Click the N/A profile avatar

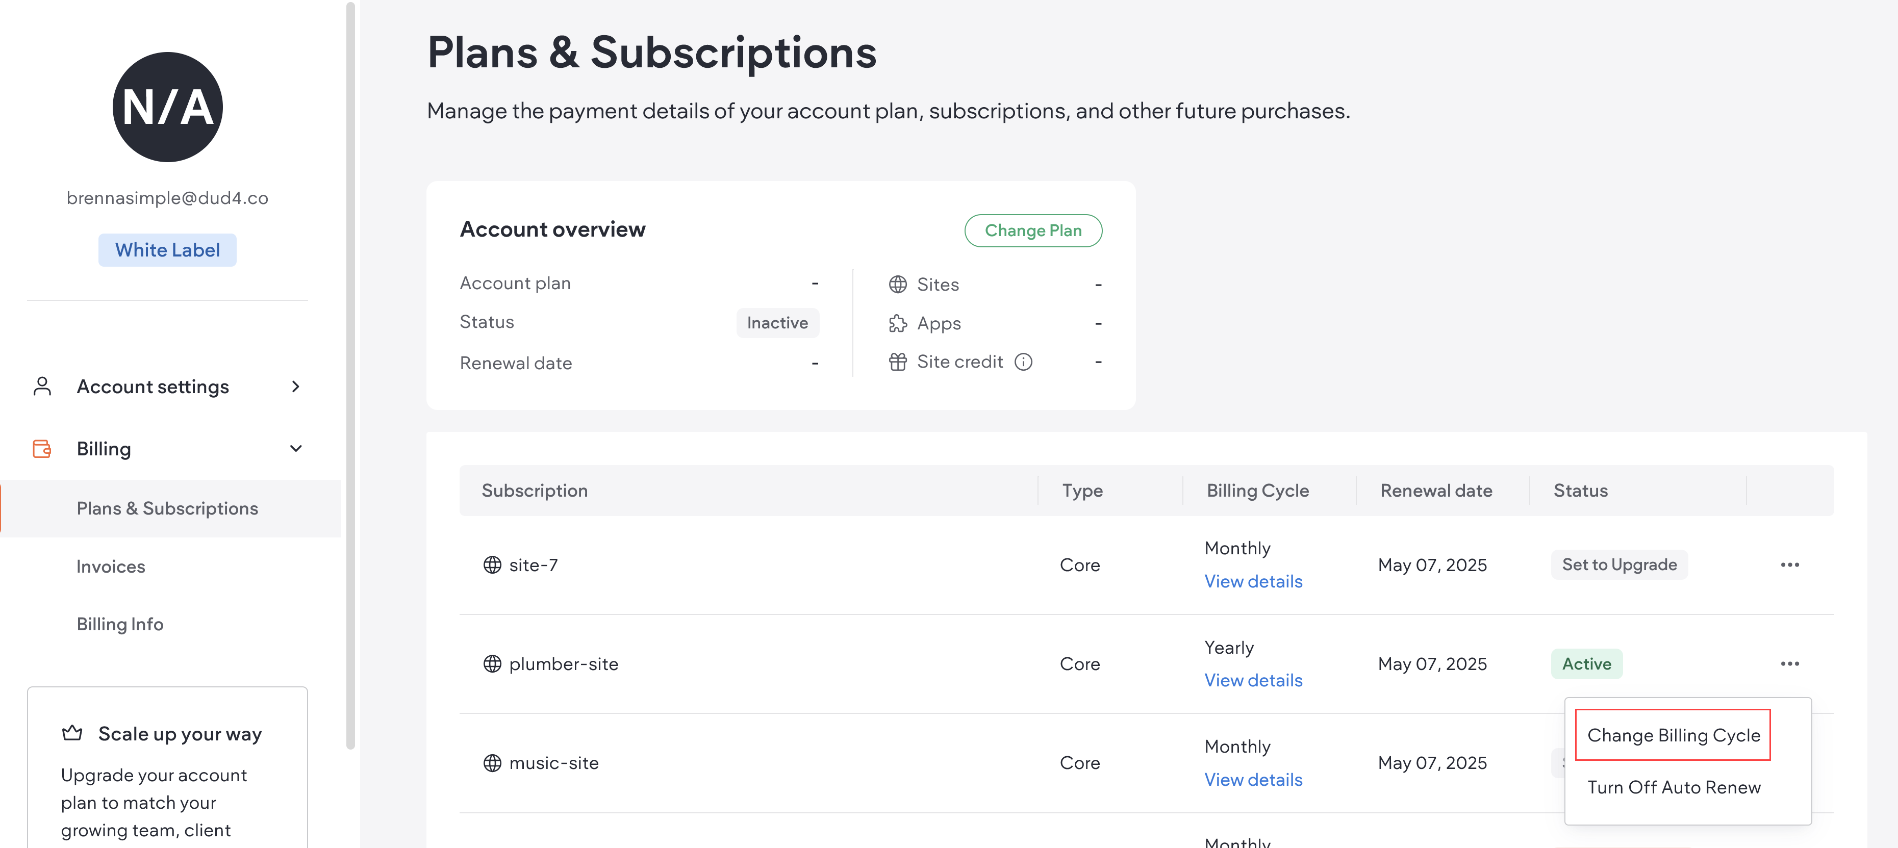(x=167, y=107)
